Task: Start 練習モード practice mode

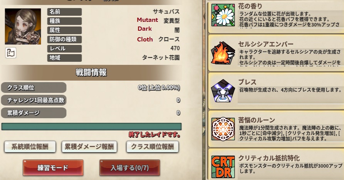Action: pos(53,168)
